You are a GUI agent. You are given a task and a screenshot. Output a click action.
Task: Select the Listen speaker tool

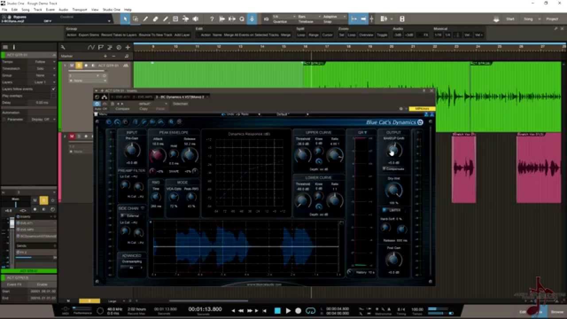tap(195, 19)
